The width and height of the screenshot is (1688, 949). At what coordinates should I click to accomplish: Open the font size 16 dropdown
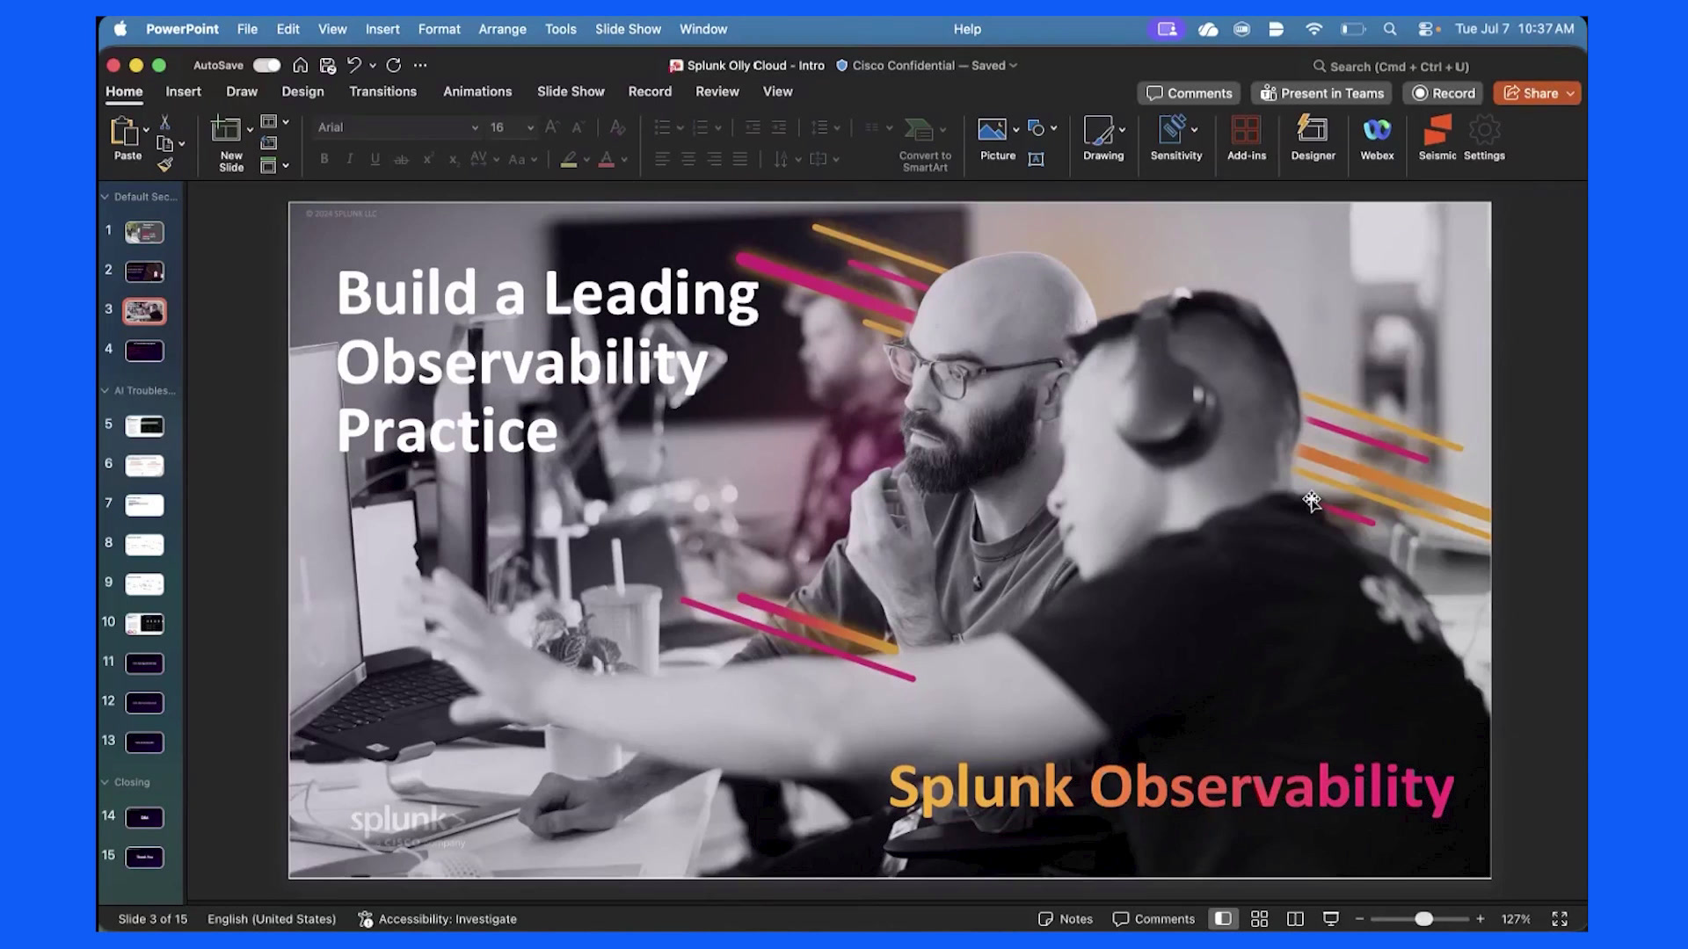click(530, 127)
